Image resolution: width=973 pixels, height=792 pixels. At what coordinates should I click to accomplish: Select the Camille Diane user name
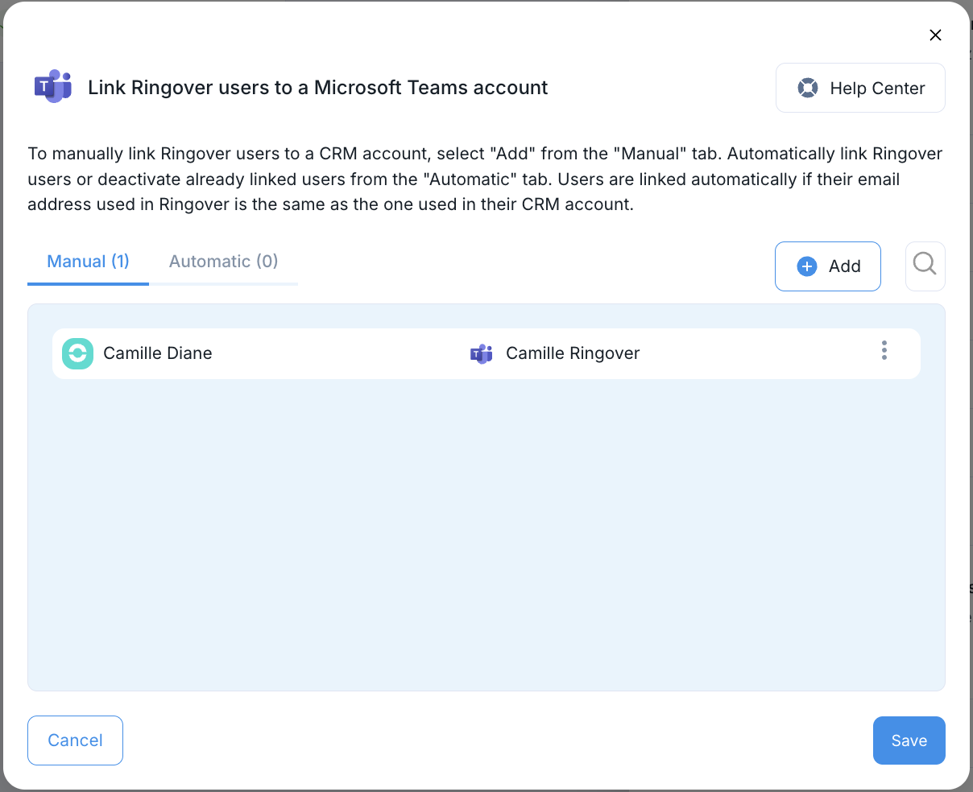click(158, 353)
